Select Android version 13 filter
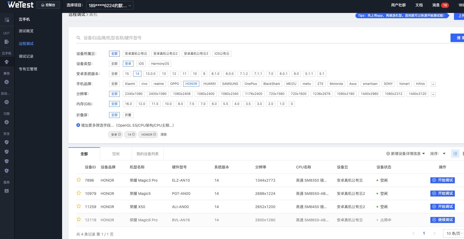The height and width of the screenshot is (239, 464). [x=164, y=74]
